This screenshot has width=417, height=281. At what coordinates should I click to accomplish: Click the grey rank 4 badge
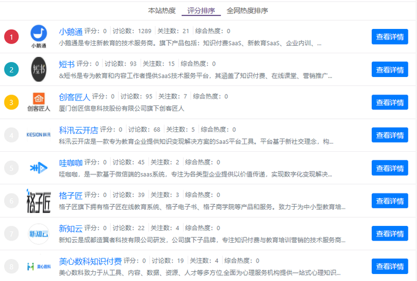click(x=12, y=135)
